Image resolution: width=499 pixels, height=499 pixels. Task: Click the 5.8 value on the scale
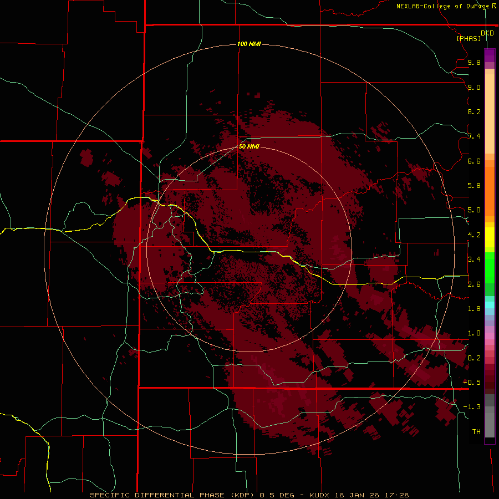[x=474, y=186]
